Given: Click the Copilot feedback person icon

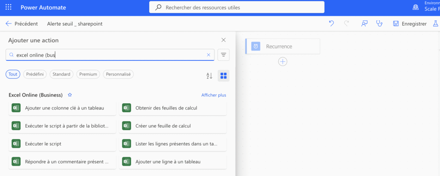Looking at the screenshot, I should pyautogui.click(x=364, y=24).
